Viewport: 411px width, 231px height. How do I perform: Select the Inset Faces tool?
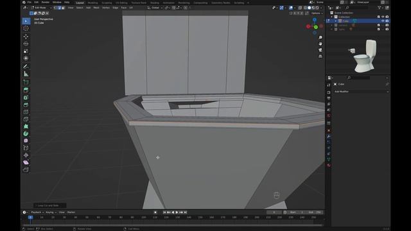pos(26,98)
